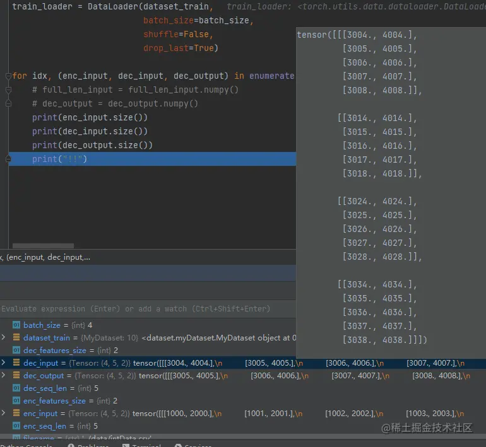Click the tensor icon beside dec_output

16,375
